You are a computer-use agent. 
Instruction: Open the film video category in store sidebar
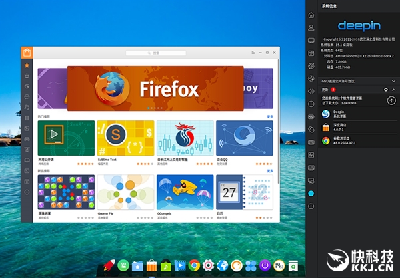pyautogui.click(x=27, y=118)
